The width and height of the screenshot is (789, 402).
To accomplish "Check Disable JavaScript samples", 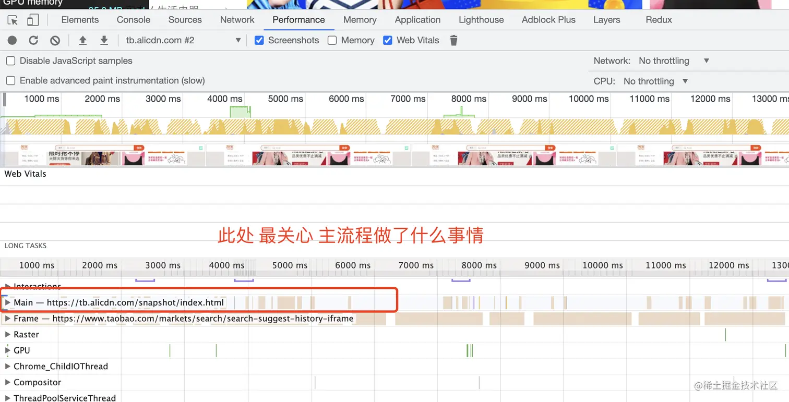I will tap(10, 61).
